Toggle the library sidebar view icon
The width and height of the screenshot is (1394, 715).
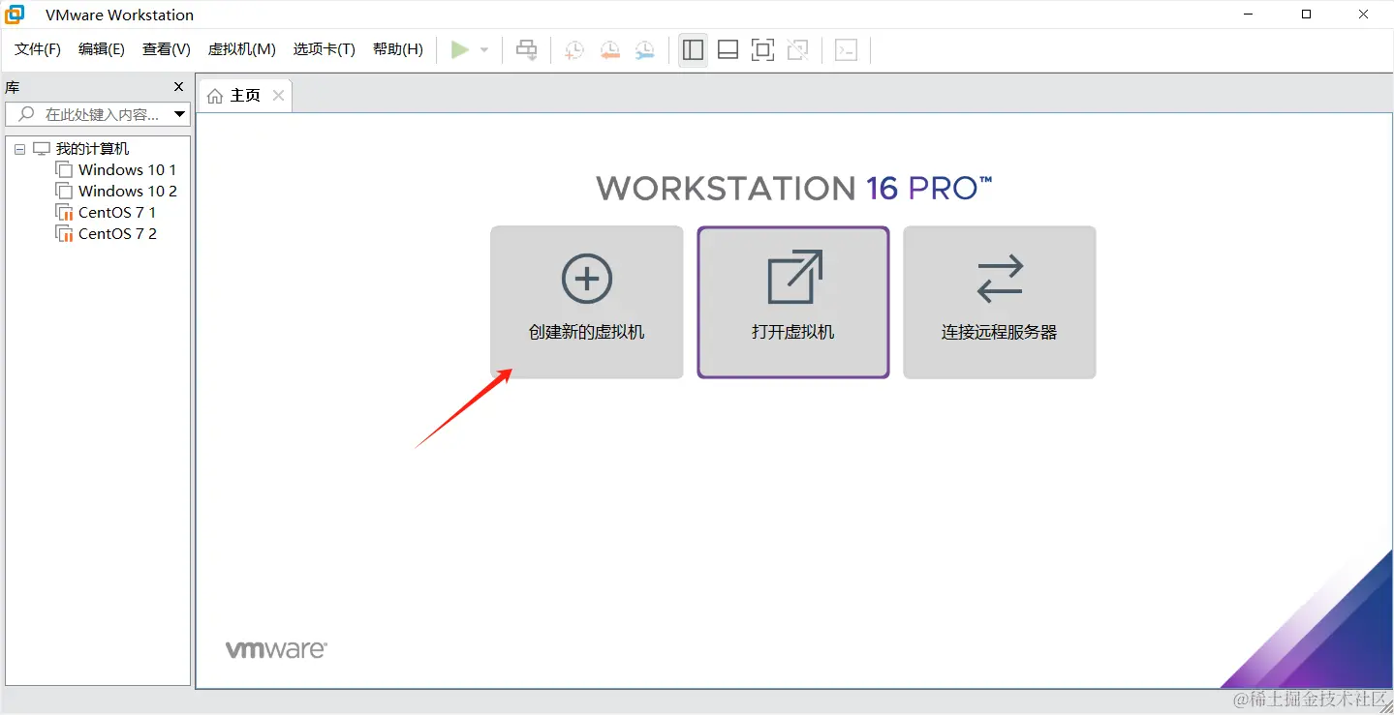[x=693, y=50]
